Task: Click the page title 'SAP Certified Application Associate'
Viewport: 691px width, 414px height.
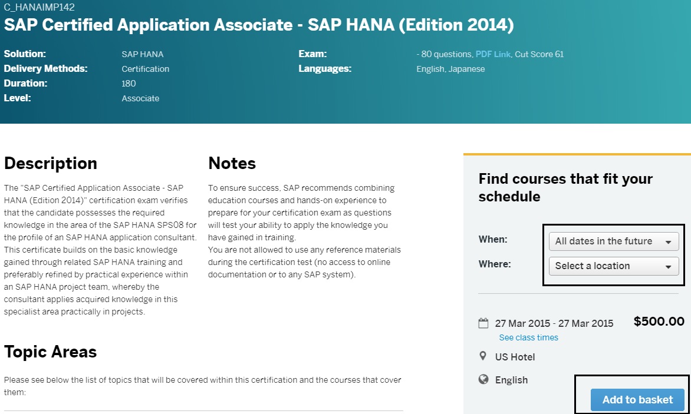Action: click(259, 25)
